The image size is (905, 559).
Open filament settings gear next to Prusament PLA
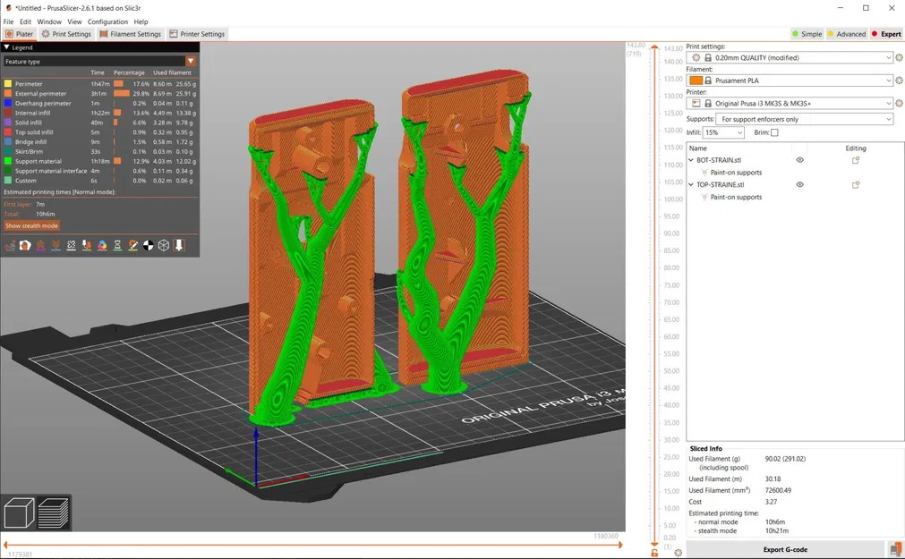899,80
